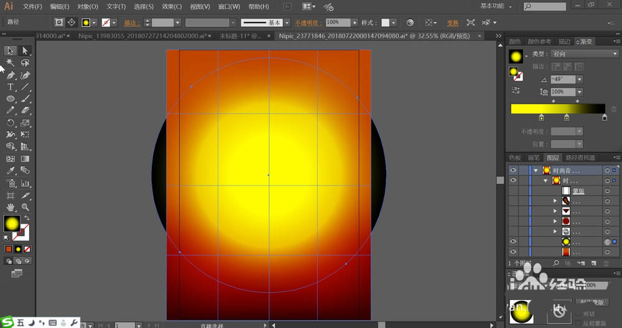Open the gradient angle dropdown

(580, 80)
